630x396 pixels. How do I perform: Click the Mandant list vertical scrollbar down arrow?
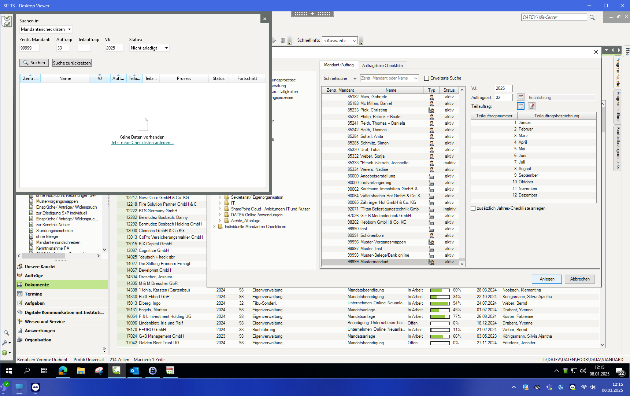click(462, 264)
